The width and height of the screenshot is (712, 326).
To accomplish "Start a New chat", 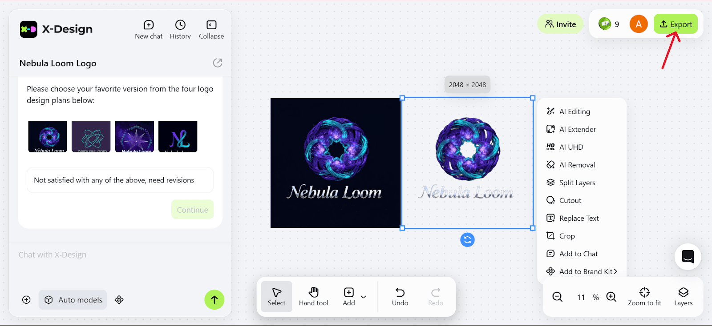I will click(x=149, y=30).
